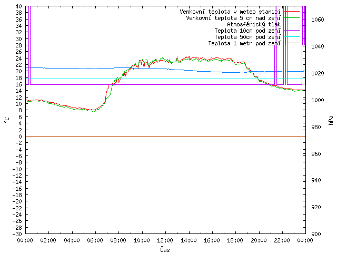Image resolution: width=337 pixels, height=253 pixels.
Task: Click the x-axis tick label '22:00'
Action: [x=282, y=240]
